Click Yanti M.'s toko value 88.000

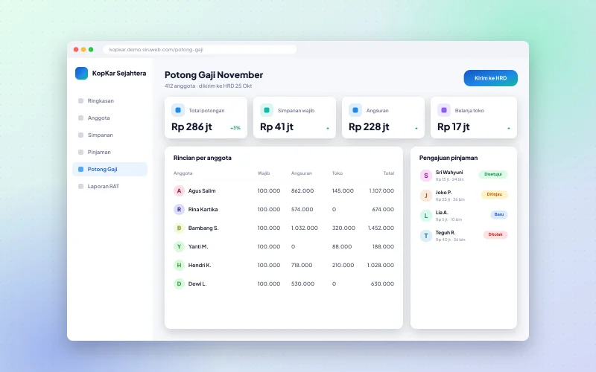342,247
